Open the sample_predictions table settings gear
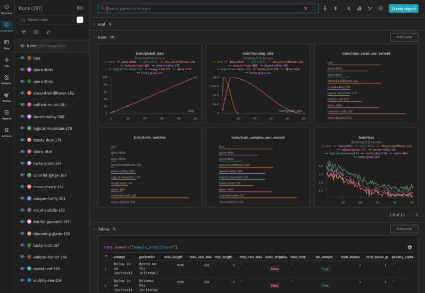The image size is (425, 293). point(410,247)
